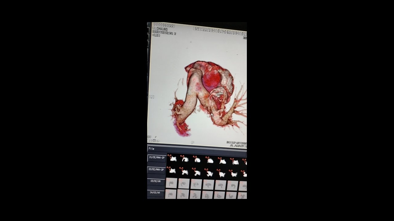Screen dimensions: 394x221
Task: Open first thumbnail in 24/CE/VR row
Action: (x=171, y=194)
